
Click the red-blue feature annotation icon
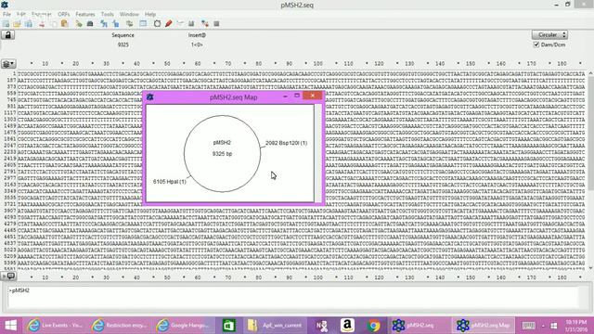click(205, 24)
